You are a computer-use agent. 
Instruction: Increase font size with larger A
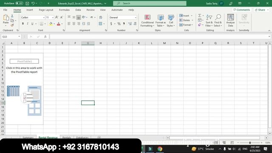click(57, 17)
